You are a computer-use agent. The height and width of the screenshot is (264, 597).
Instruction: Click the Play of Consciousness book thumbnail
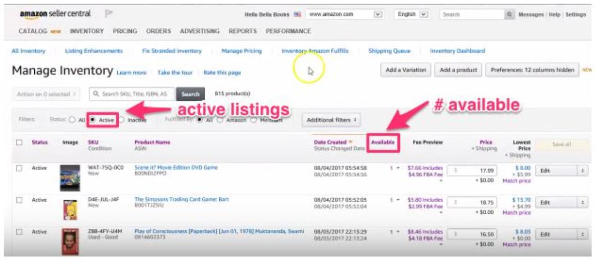(x=70, y=241)
